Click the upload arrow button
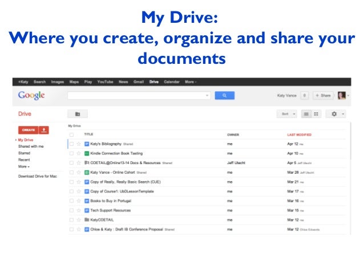The height and width of the screenshot is (273, 364). [43, 130]
